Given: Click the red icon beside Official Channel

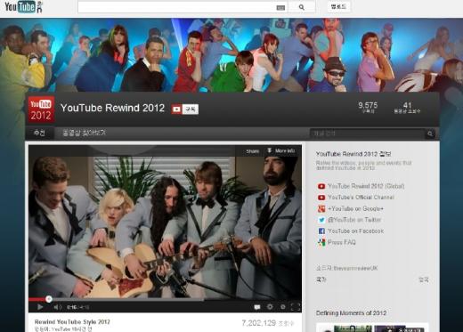Looking at the screenshot, I should click(321, 198).
